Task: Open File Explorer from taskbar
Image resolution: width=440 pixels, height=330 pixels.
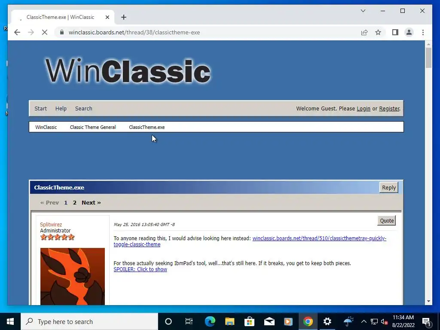Action: (x=229, y=321)
